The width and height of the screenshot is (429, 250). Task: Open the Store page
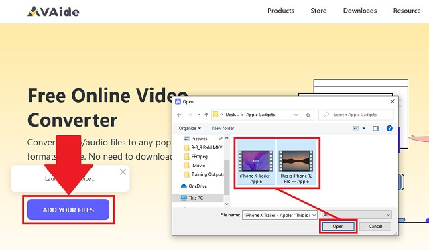[318, 11]
